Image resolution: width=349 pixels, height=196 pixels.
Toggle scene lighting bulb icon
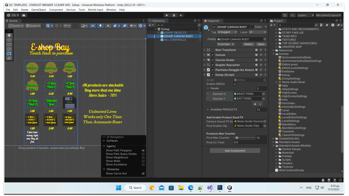click(x=100, y=26)
